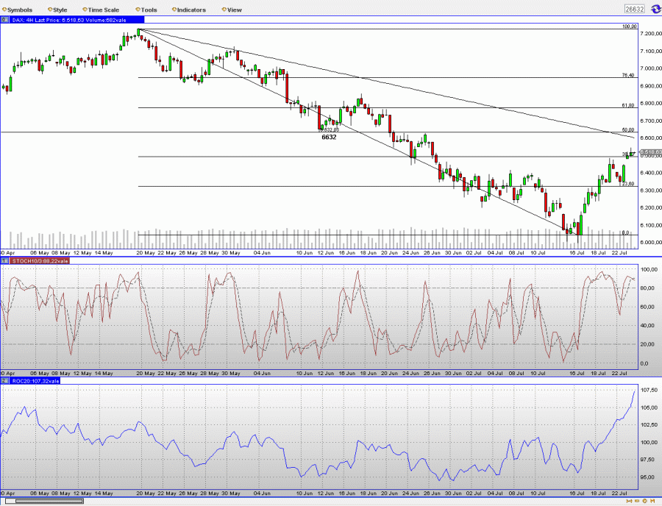Click the DAX chart panel index icon
This screenshot has height=506, width=662.
click(x=4, y=19)
